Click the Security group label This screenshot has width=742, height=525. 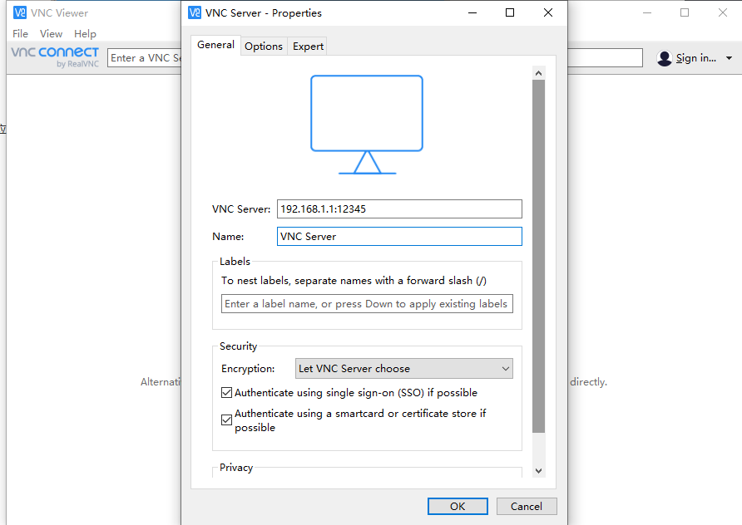[x=238, y=346]
